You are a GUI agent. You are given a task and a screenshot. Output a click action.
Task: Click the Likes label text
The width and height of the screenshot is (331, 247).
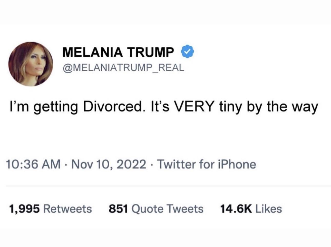coord(269,209)
